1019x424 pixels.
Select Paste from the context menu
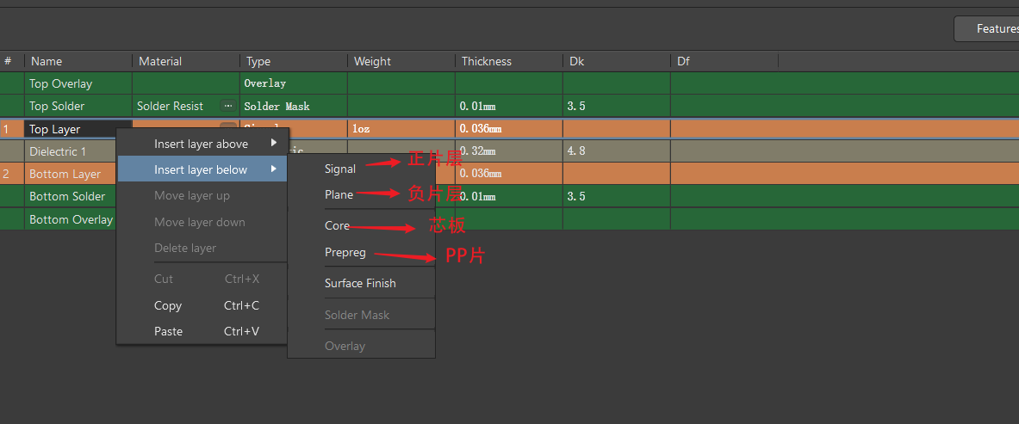168,331
